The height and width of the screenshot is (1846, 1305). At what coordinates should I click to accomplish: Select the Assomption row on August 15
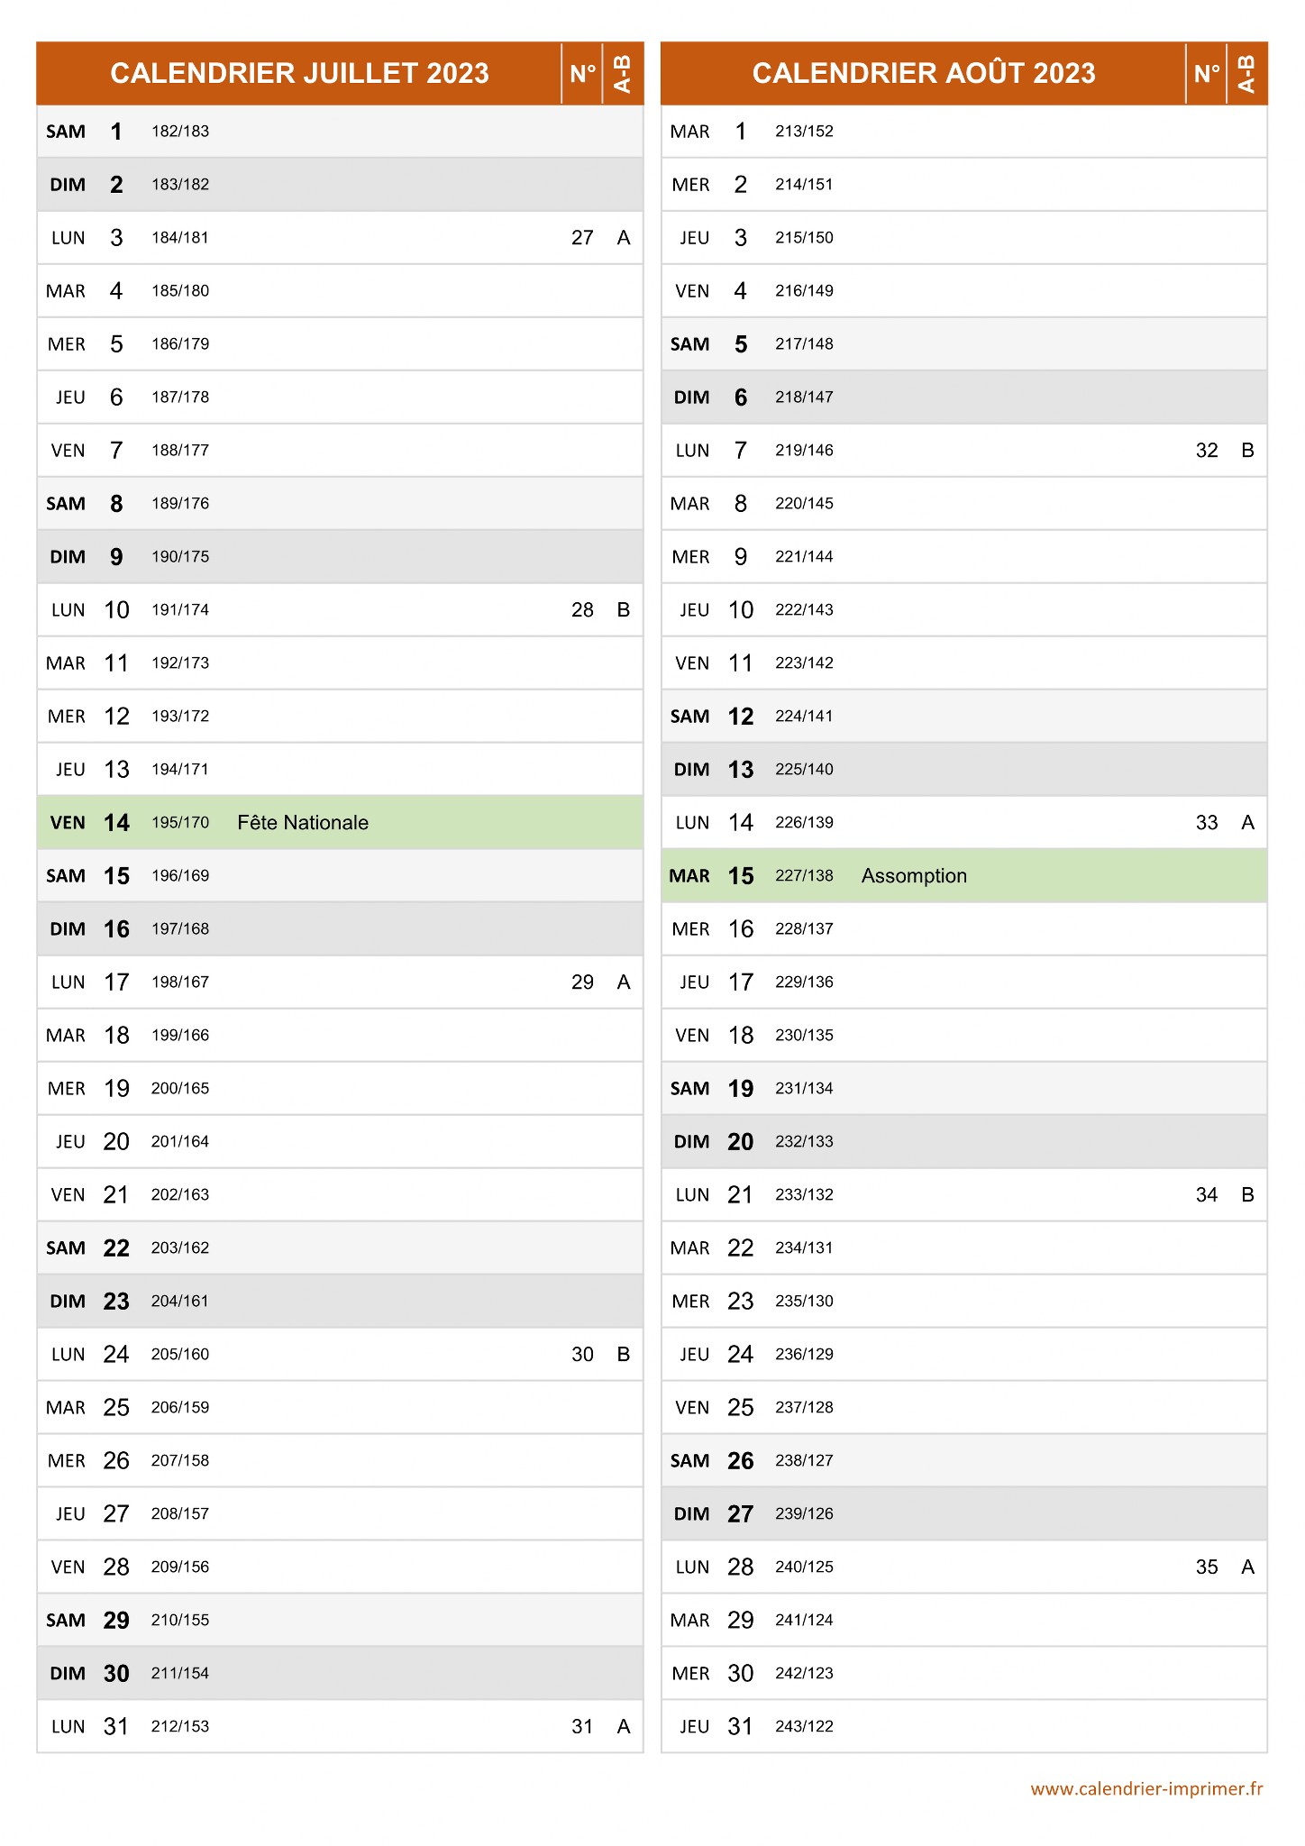coord(964,875)
